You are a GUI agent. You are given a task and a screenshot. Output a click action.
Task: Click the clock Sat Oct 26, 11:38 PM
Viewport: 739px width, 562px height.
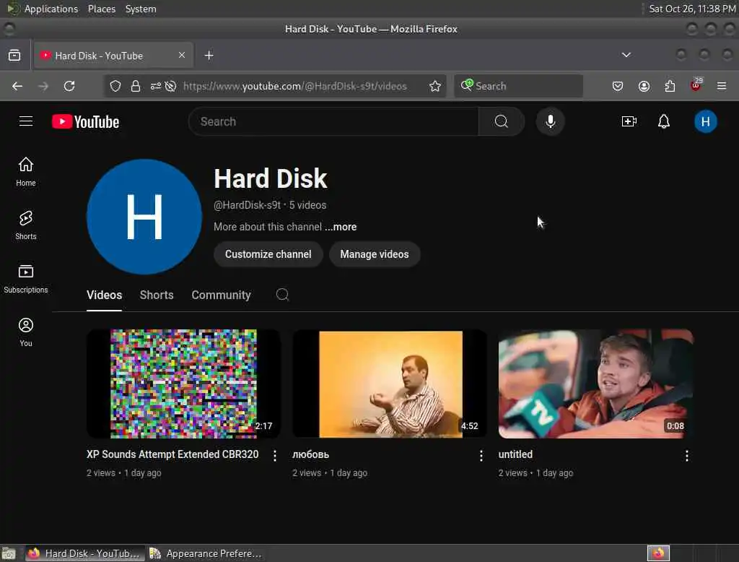coord(692,9)
